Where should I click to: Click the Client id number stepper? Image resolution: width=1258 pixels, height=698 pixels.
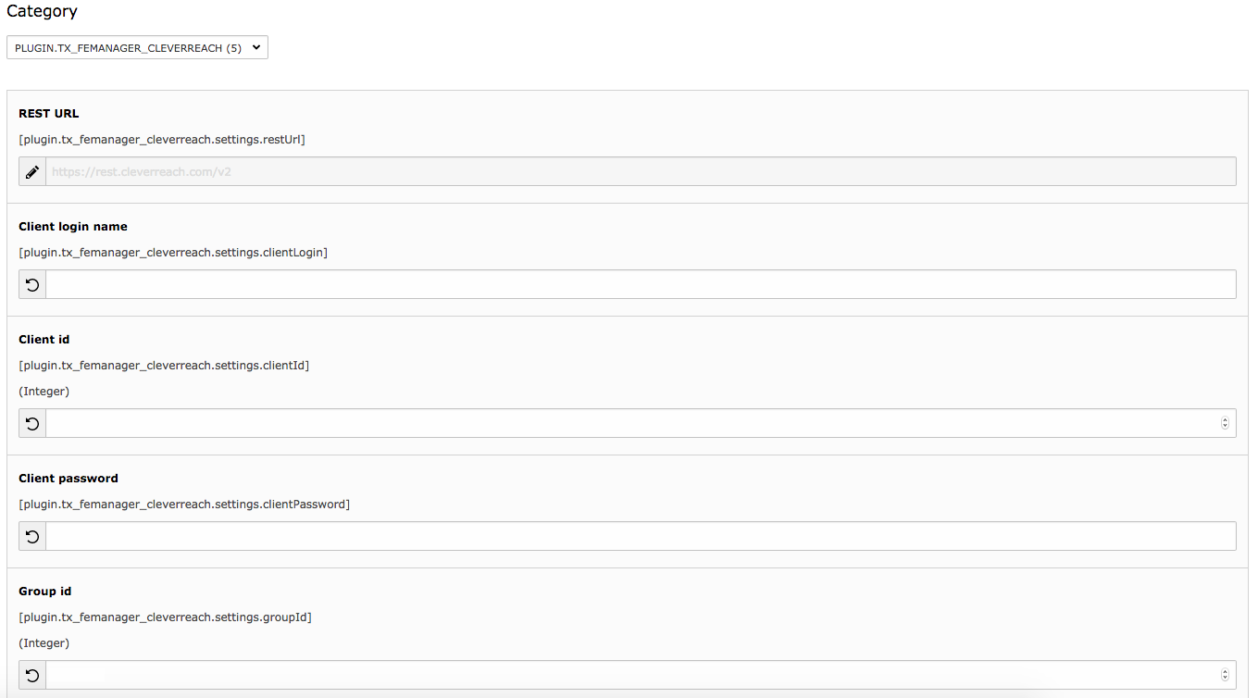click(x=1225, y=423)
